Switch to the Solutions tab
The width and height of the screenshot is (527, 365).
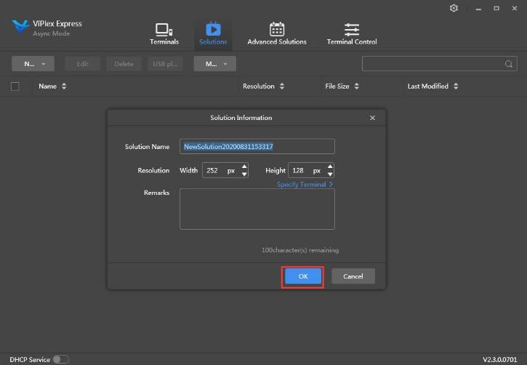pyautogui.click(x=213, y=34)
